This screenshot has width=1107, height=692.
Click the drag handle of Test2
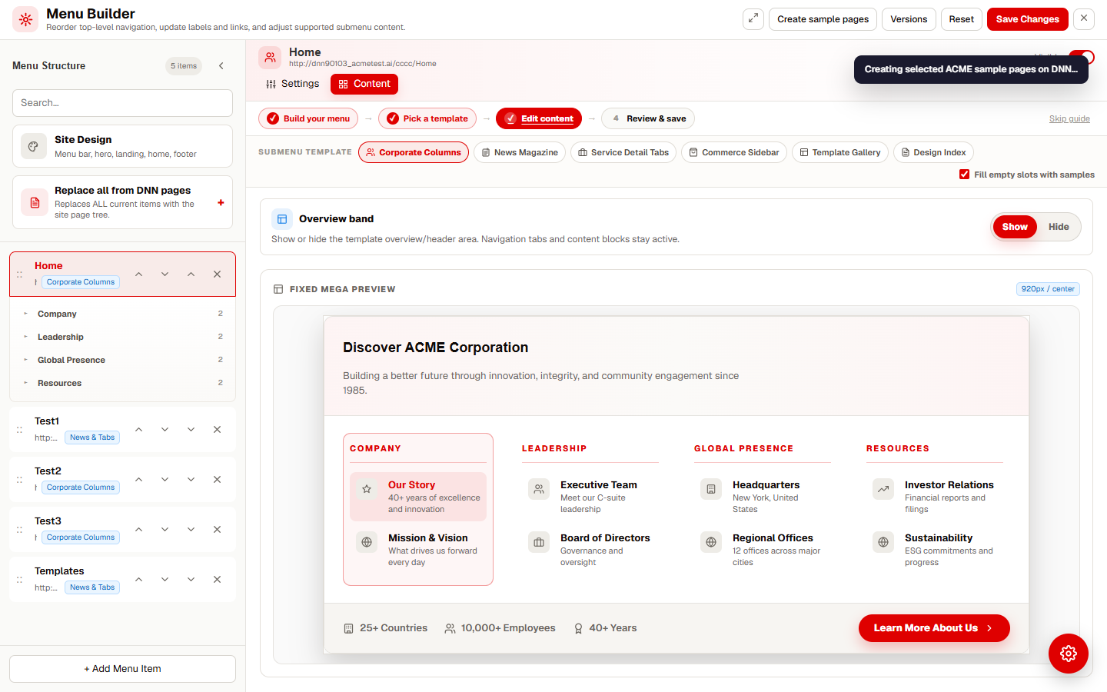19,480
